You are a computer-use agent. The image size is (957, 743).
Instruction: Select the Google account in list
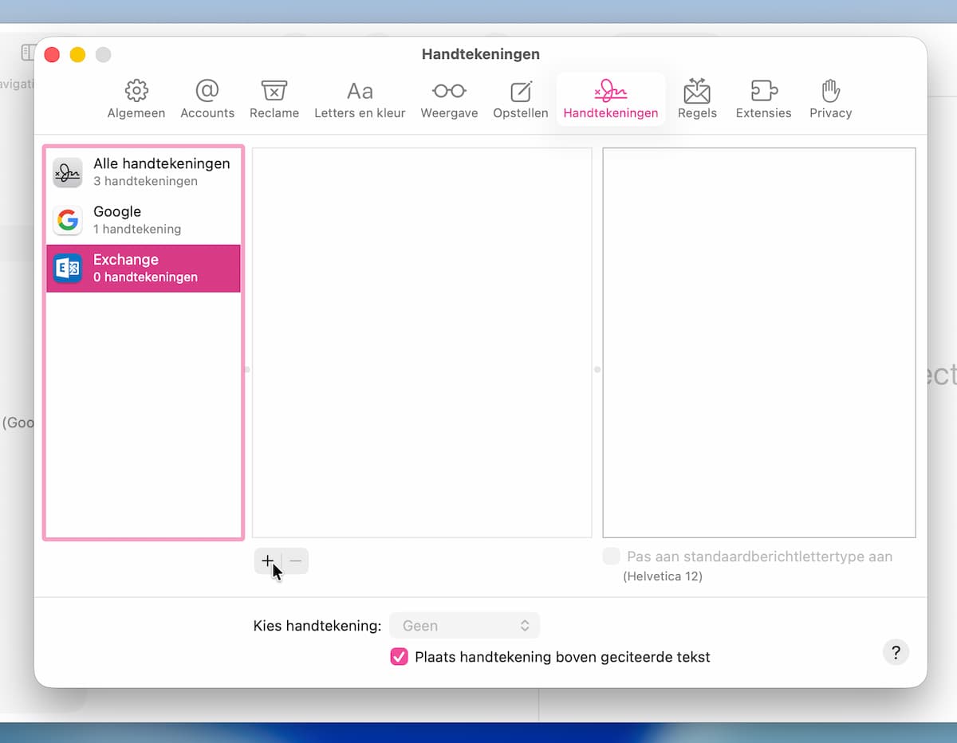click(x=144, y=220)
